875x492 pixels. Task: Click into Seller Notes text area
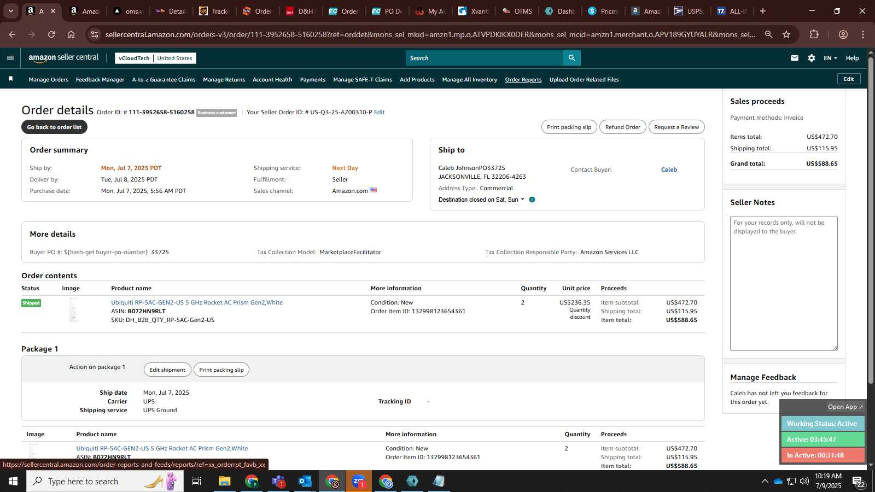pyautogui.click(x=784, y=283)
